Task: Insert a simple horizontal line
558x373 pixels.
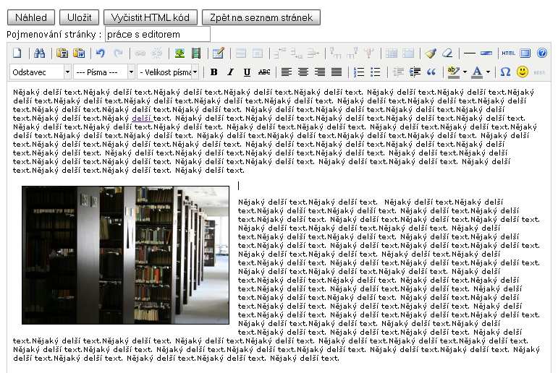Action: (470, 53)
